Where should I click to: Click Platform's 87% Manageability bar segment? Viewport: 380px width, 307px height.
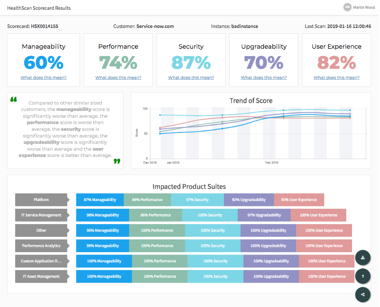pos(100,200)
